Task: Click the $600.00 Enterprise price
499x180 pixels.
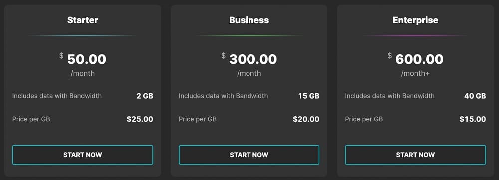Action: (x=415, y=59)
